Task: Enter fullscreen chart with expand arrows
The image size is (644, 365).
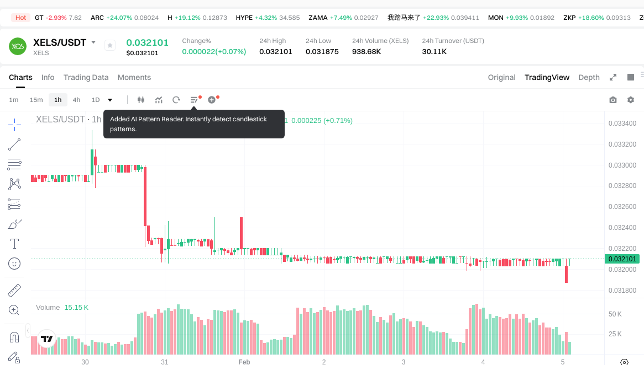Action: click(x=613, y=77)
